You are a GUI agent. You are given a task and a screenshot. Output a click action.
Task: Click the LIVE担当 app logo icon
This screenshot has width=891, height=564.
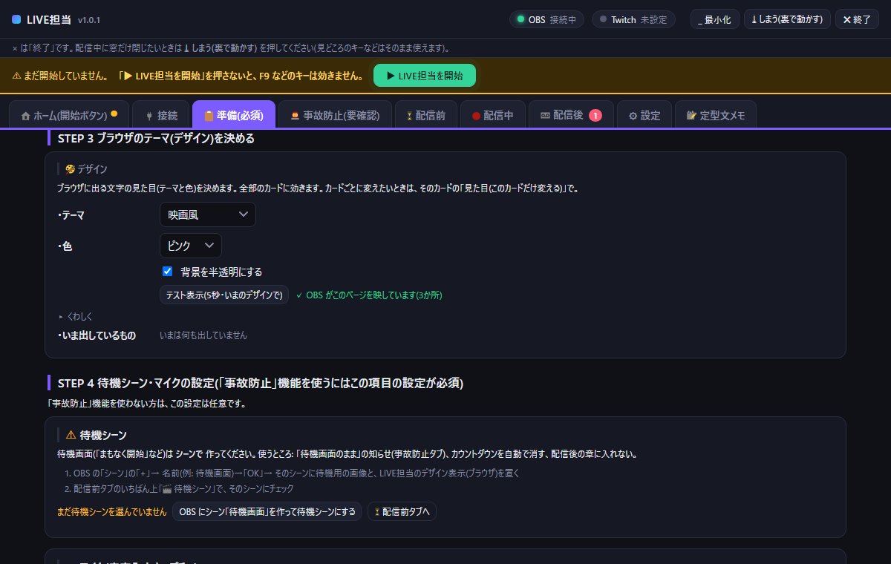pyautogui.click(x=16, y=19)
